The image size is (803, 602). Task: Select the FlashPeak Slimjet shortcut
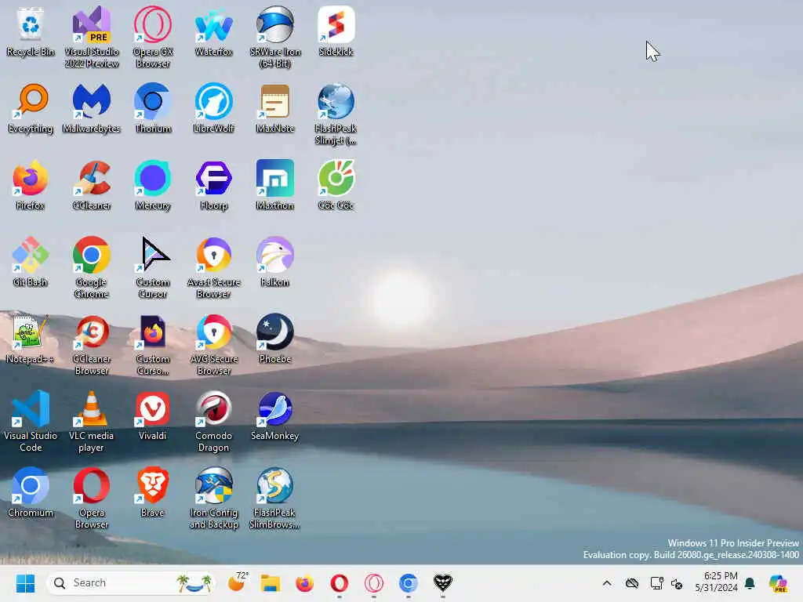(x=336, y=114)
